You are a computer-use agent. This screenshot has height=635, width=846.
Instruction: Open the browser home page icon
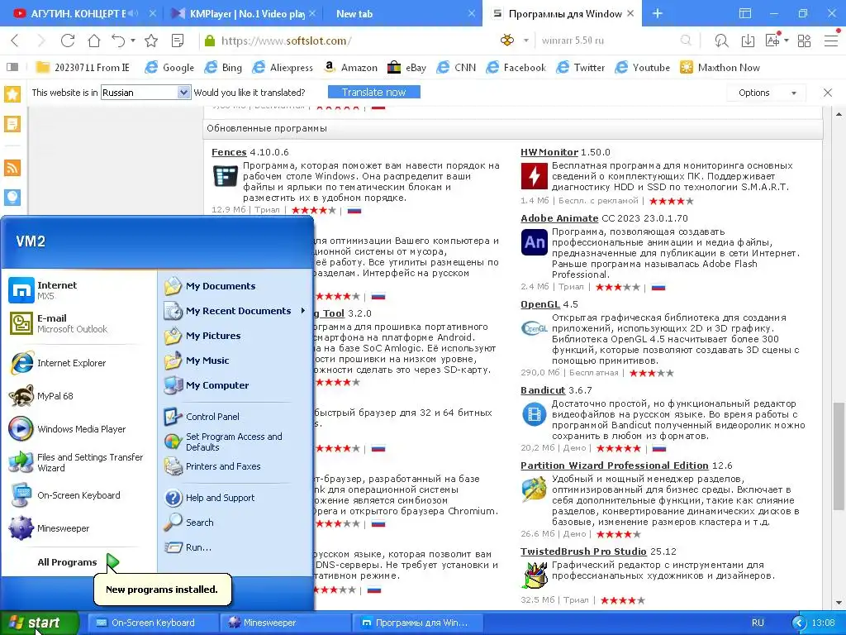(94, 41)
